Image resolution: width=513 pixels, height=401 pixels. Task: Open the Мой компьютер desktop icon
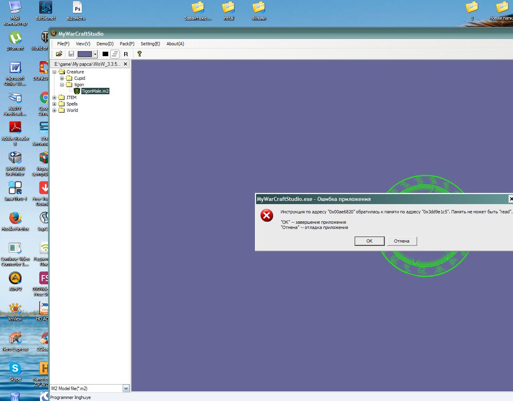tap(15, 13)
